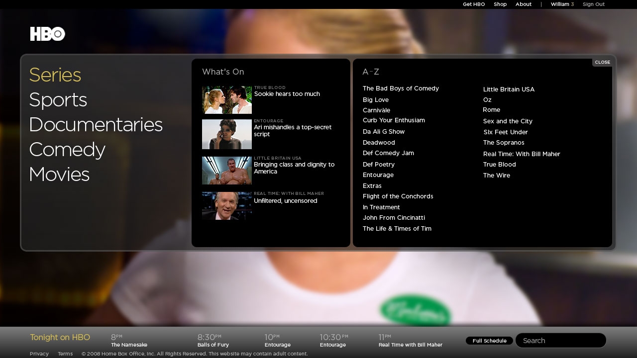
Task: Open Big Love in A-Z list
Action: coord(376,100)
